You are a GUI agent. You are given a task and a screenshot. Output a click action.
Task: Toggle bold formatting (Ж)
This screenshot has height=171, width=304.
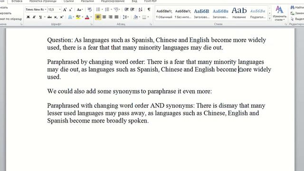(28, 17)
